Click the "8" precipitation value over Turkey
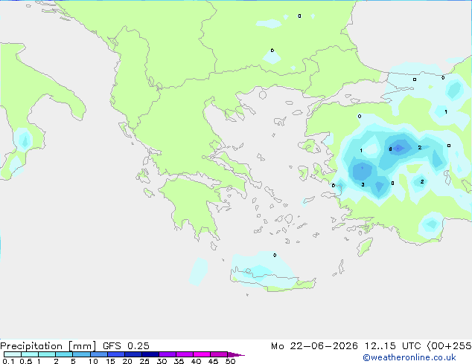The image size is (472, 364). [390, 149]
